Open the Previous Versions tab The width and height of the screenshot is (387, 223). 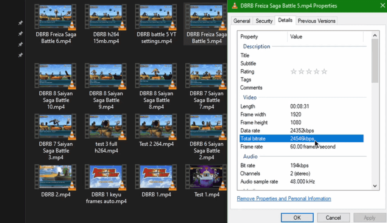click(316, 21)
